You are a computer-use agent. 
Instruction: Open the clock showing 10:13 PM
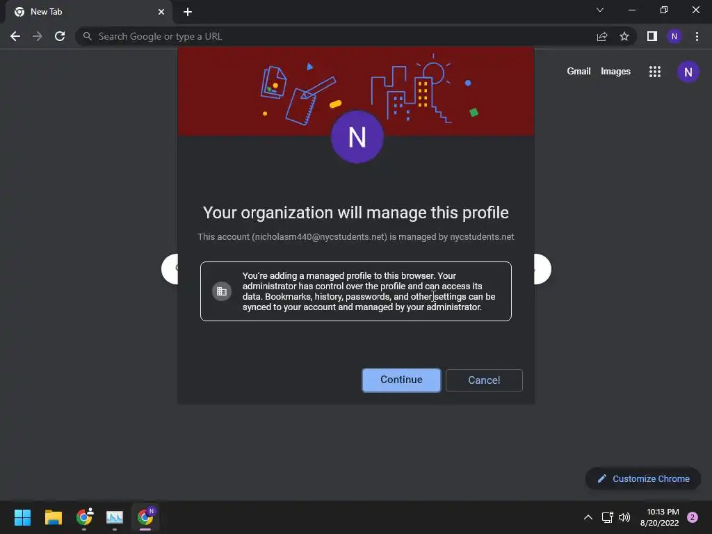pos(660,517)
